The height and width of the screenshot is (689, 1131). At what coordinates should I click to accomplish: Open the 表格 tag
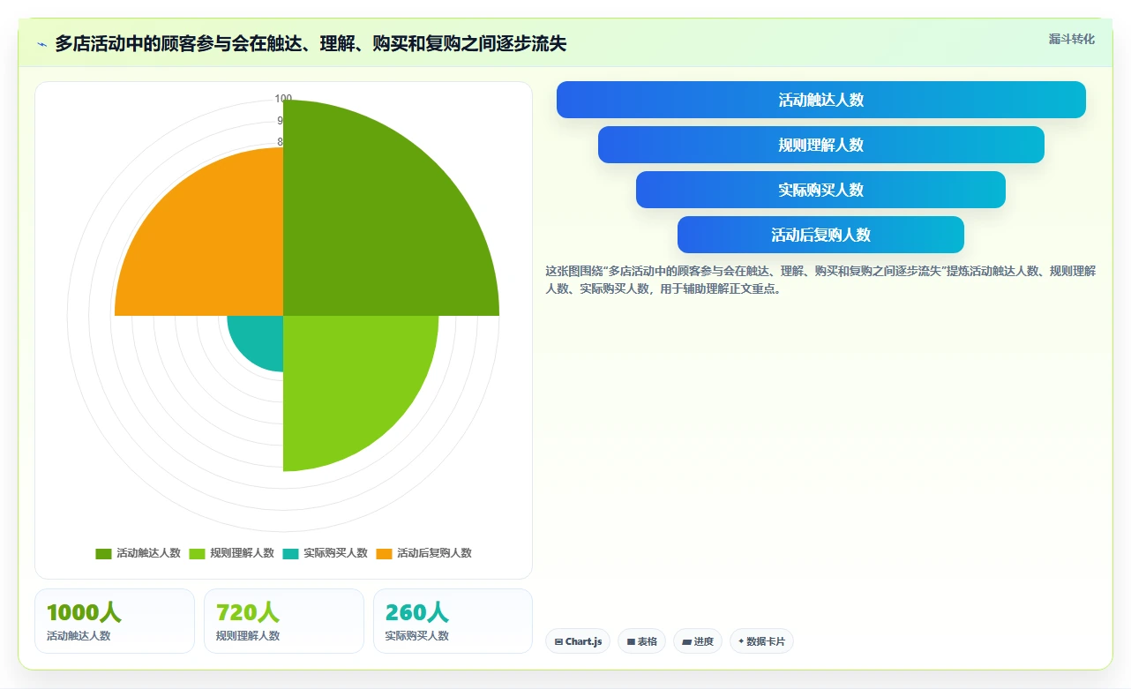(641, 641)
